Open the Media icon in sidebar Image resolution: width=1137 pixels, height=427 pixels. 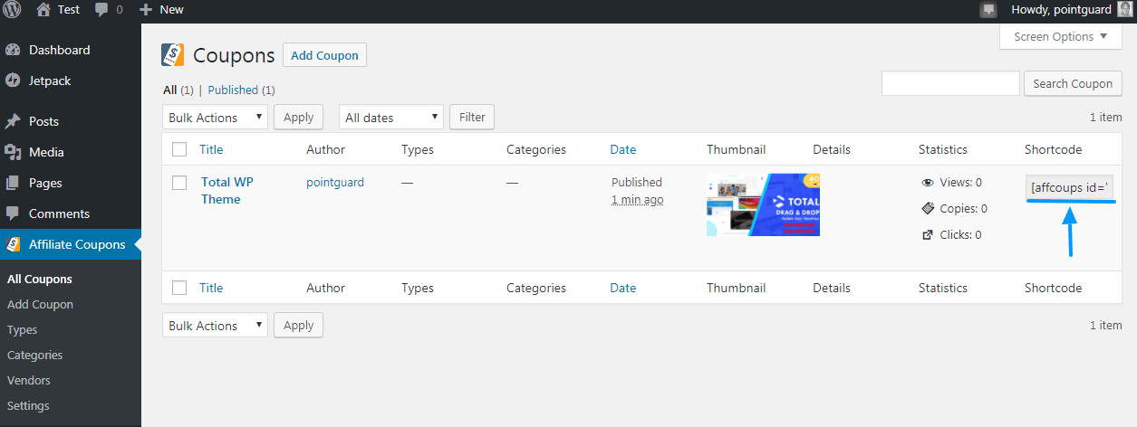pos(13,152)
